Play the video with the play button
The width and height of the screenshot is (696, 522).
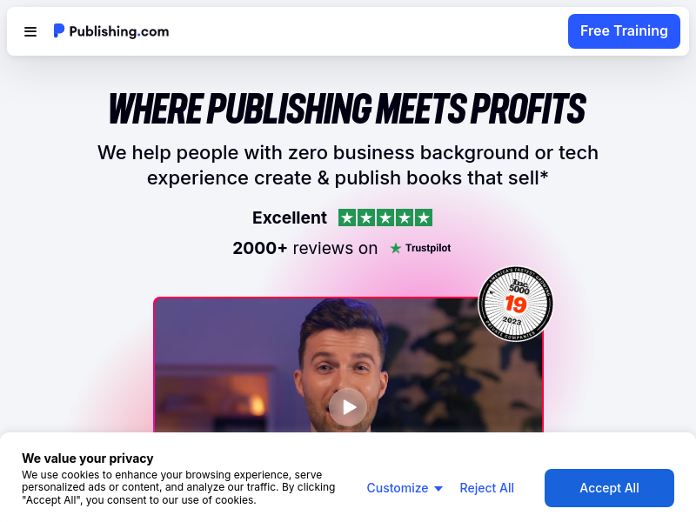pyautogui.click(x=348, y=407)
